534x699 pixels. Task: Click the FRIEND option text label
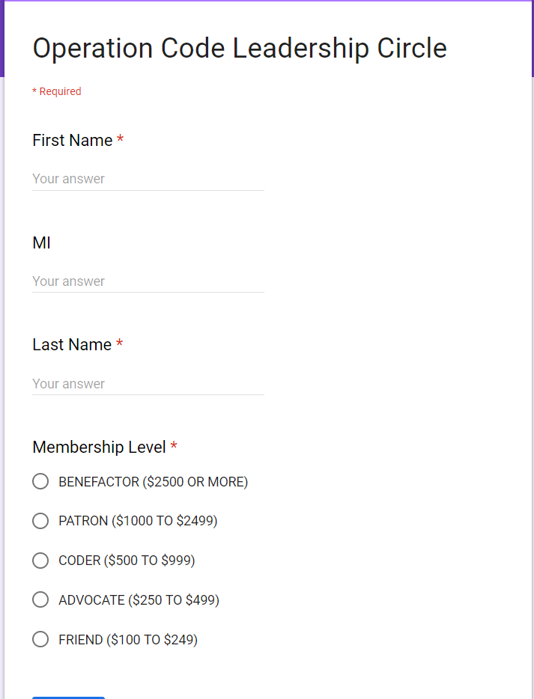click(x=127, y=639)
